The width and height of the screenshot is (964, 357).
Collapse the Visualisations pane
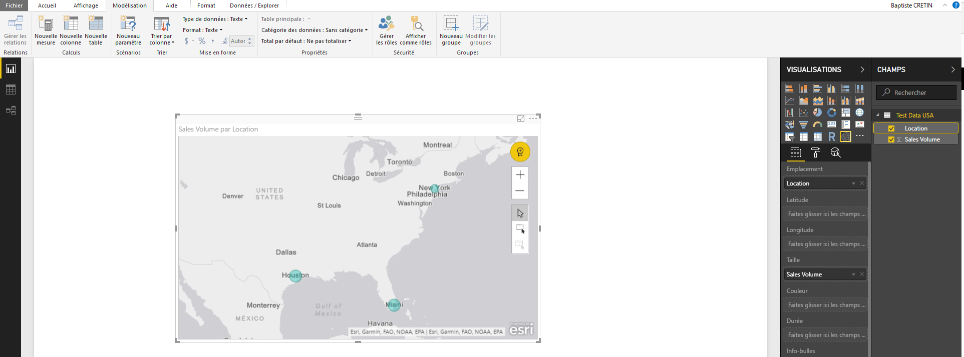tap(862, 69)
